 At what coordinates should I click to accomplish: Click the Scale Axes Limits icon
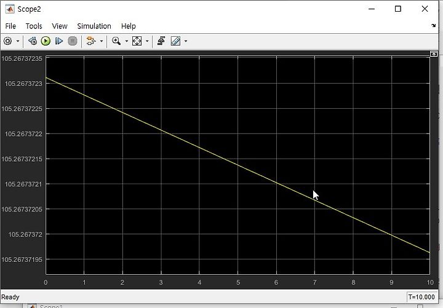click(137, 41)
